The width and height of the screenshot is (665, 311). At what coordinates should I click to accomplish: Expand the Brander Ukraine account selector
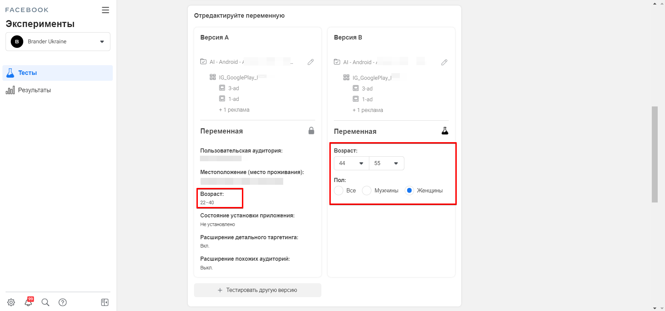point(58,42)
